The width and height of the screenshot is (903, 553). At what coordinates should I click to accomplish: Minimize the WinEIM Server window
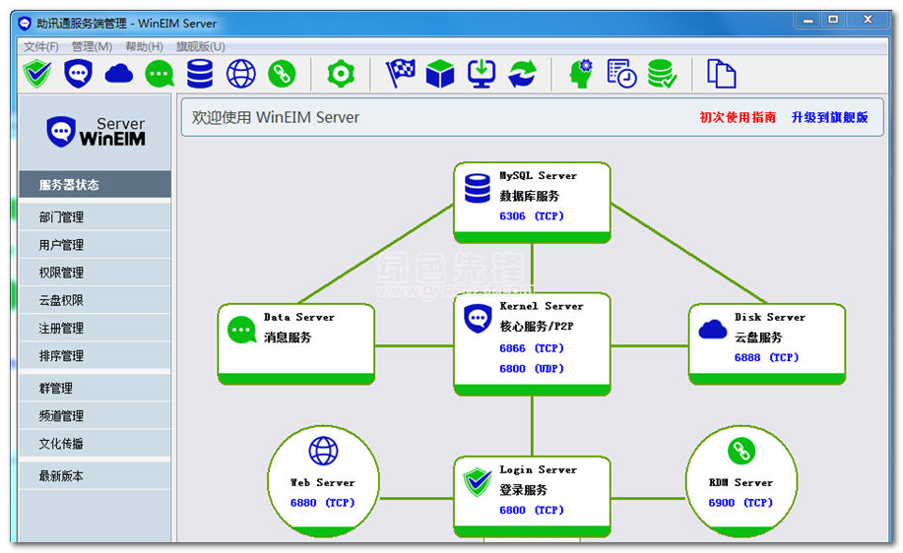[x=808, y=20]
